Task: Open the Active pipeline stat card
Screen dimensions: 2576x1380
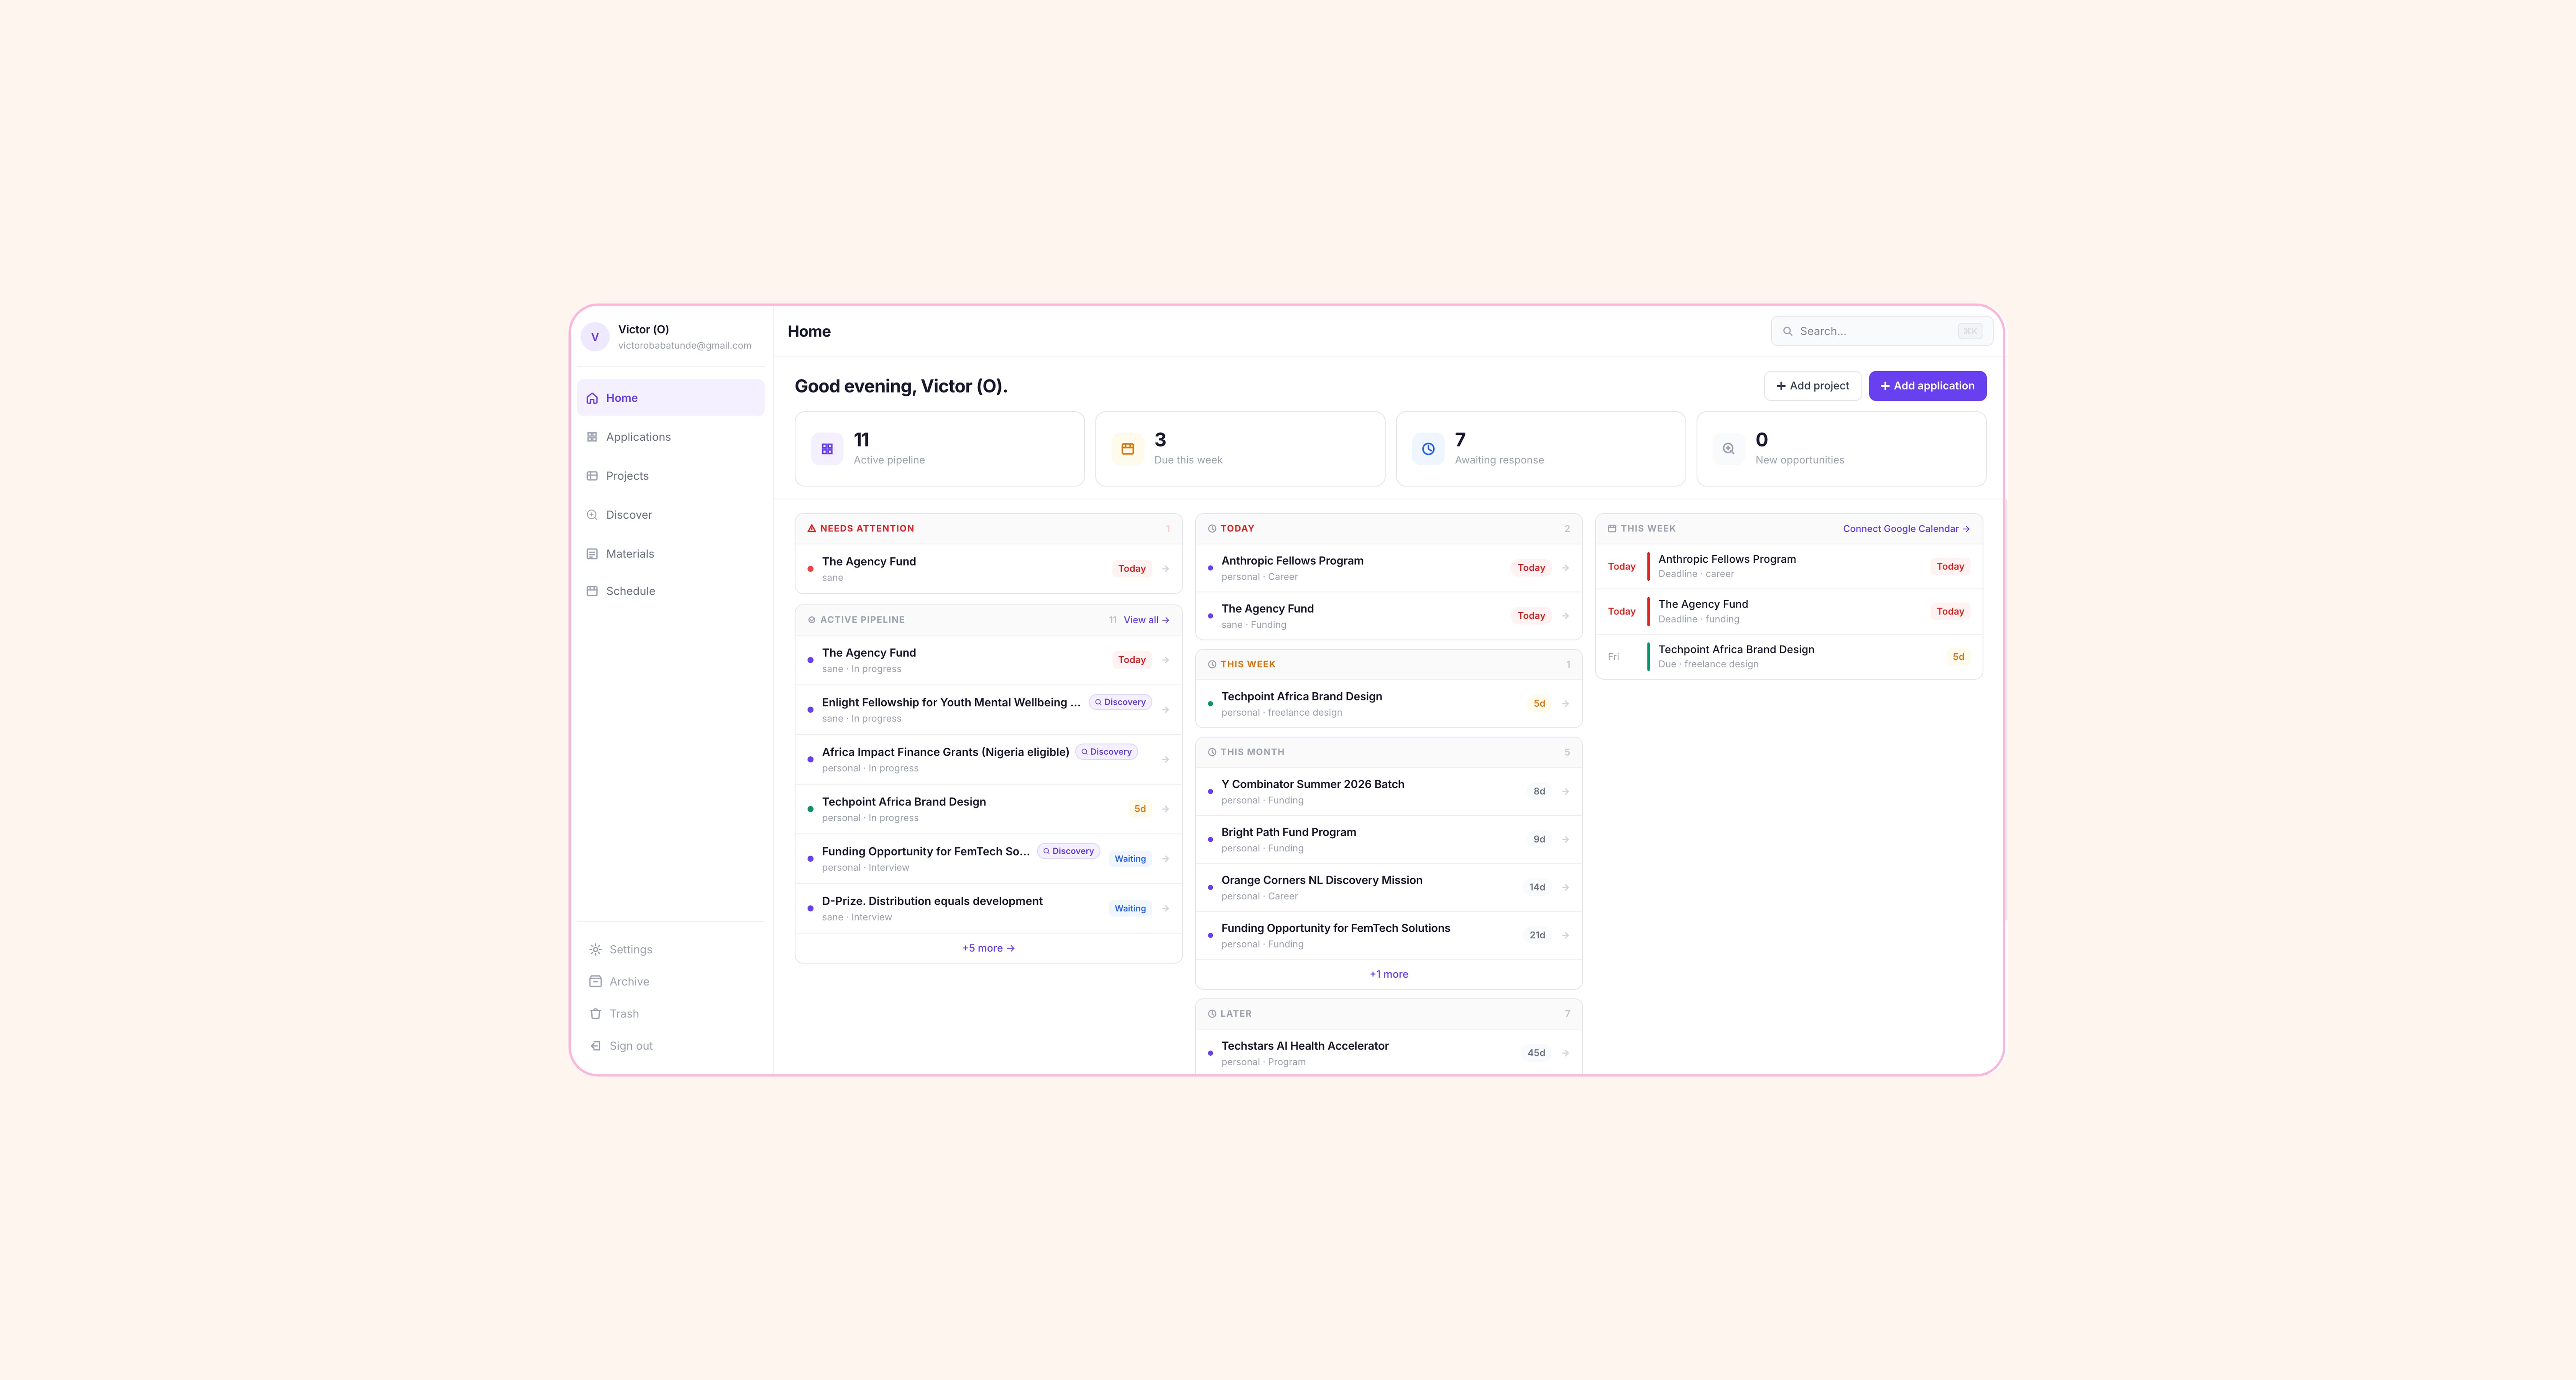Action: (939, 449)
